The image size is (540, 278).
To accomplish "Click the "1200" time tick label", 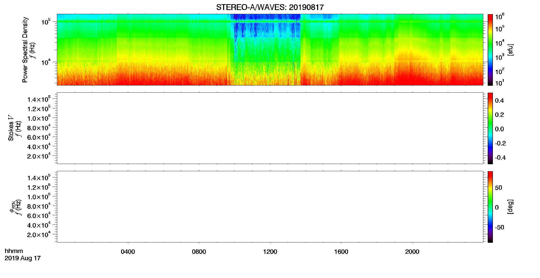I will (x=270, y=252).
